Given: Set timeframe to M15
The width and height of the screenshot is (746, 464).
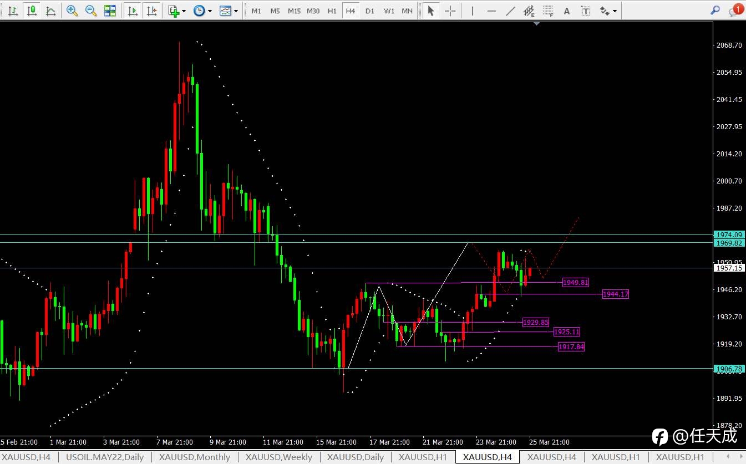Looking at the screenshot, I should [294, 11].
